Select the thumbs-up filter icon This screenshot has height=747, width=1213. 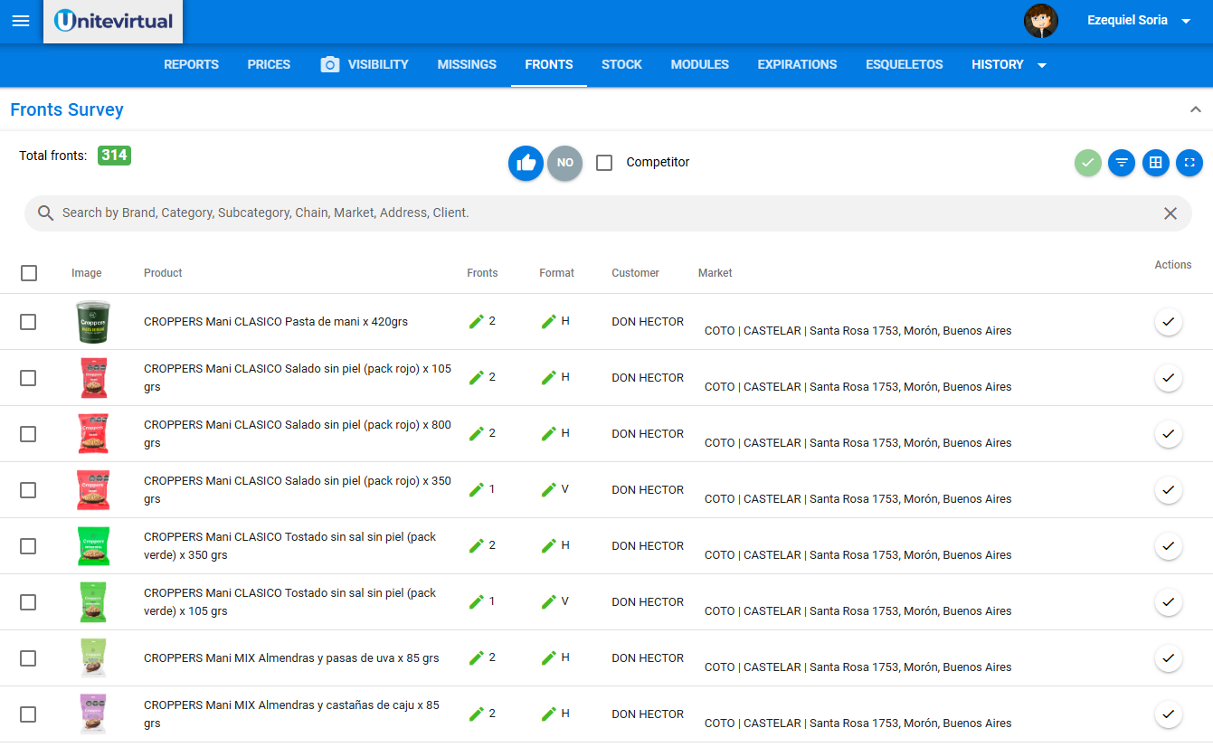click(526, 163)
